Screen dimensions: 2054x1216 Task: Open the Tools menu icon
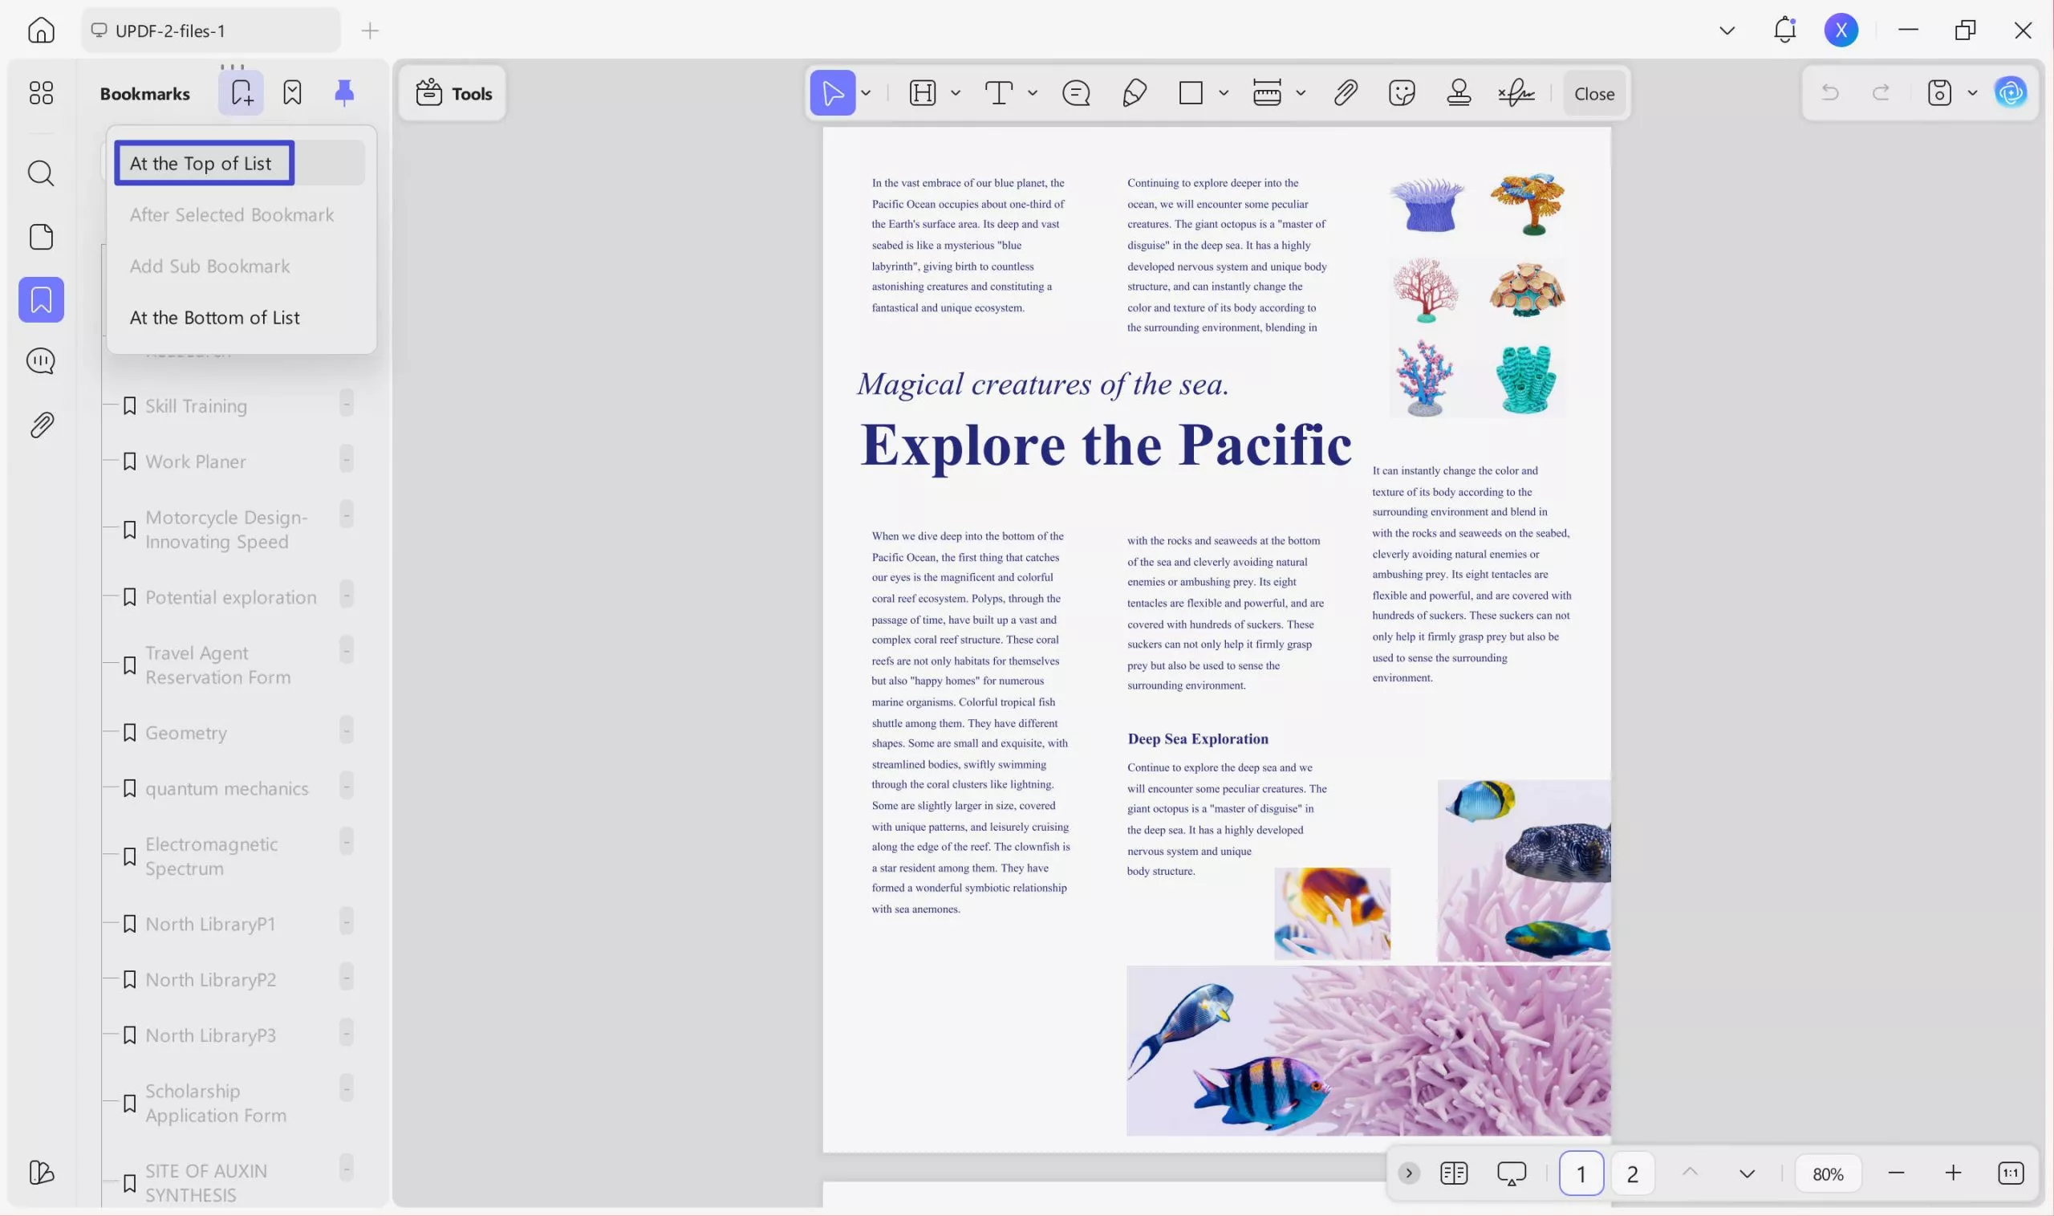[429, 92]
